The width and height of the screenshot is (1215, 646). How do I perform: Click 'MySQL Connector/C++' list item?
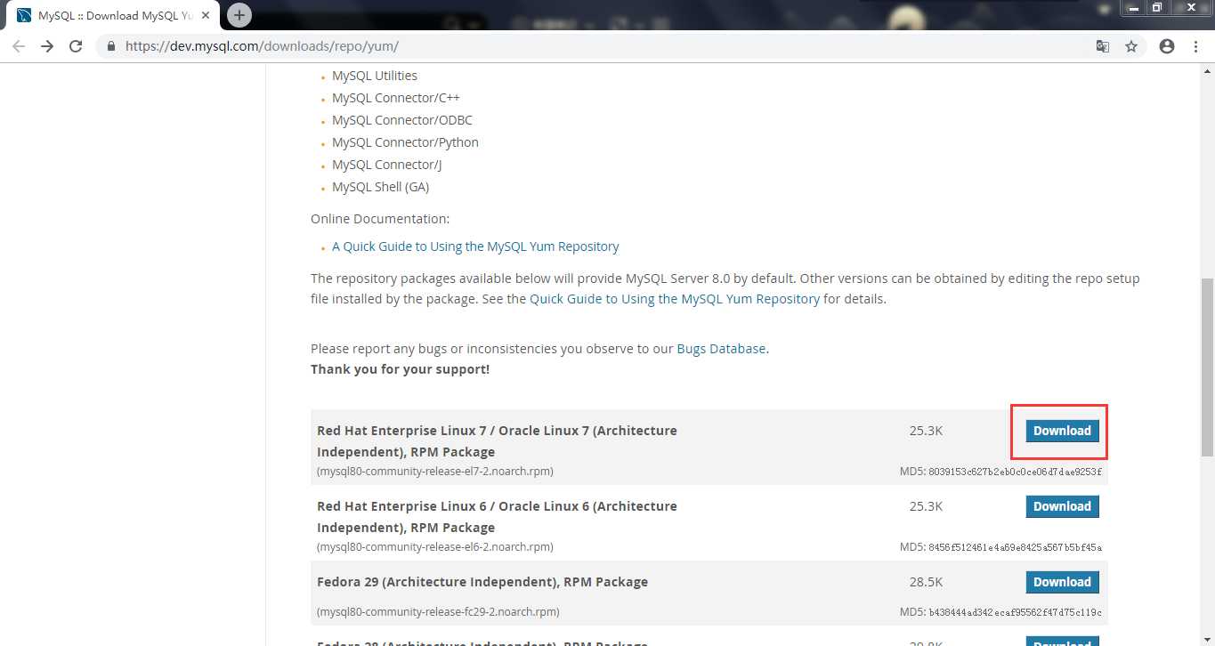point(396,98)
